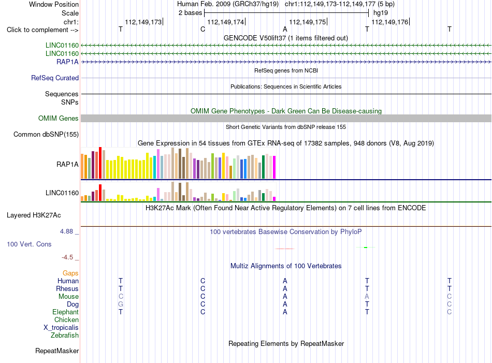Click the 100 Vert. Cons label

pyautogui.click(x=29, y=244)
